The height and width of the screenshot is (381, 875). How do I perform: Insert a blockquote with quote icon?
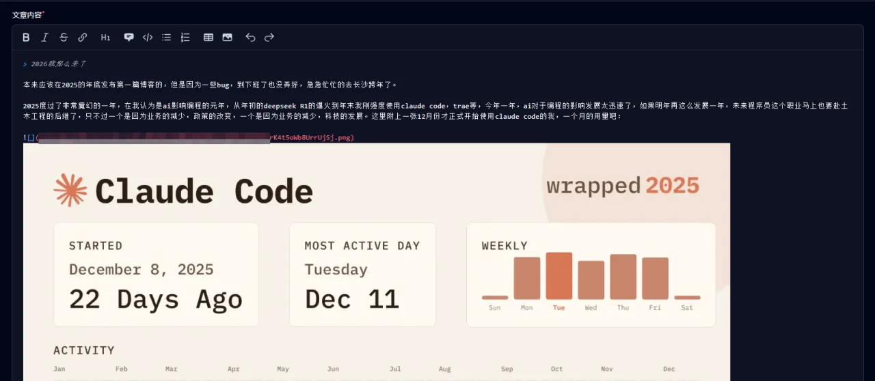(129, 38)
